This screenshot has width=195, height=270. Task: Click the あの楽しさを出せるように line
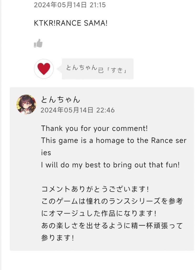coord(112,225)
